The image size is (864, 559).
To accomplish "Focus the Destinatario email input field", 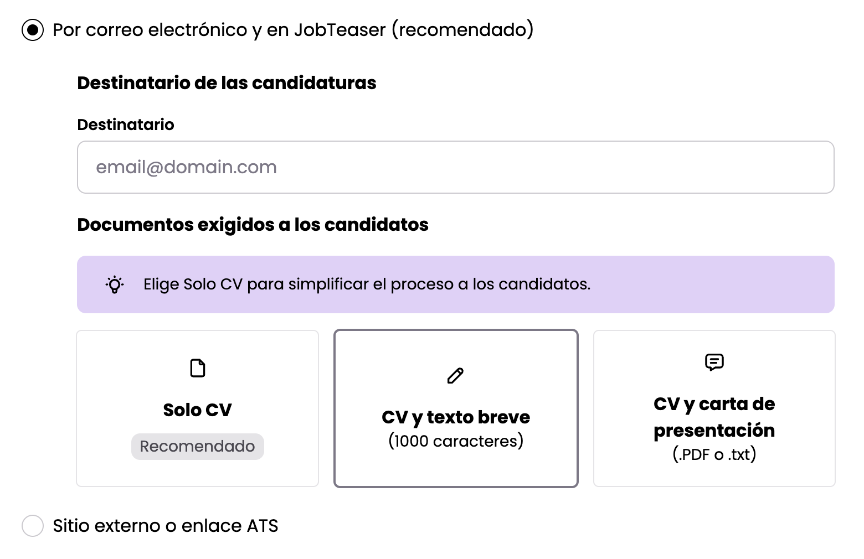I will pos(456,167).
